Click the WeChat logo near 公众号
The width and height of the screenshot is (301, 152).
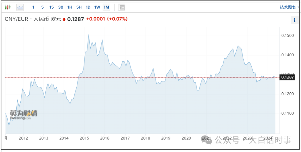point(207,140)
